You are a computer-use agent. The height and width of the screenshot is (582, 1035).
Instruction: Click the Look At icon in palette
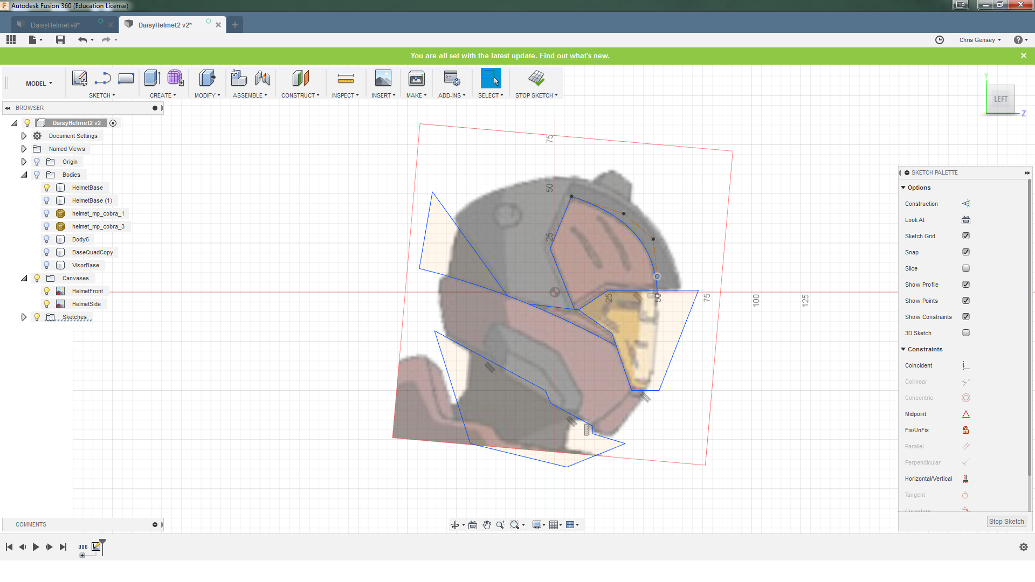[965, 220]
